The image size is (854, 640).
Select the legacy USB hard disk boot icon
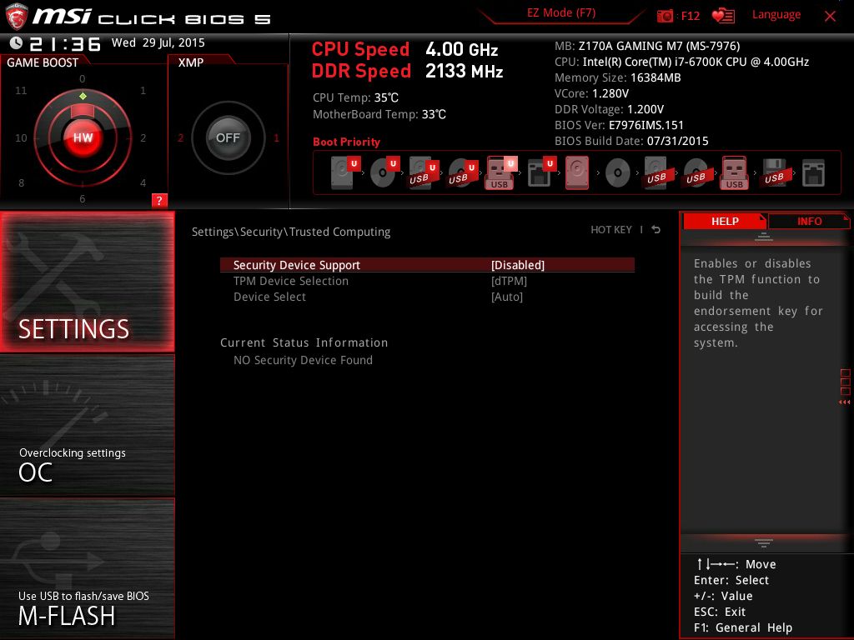(x=657, y=172)
